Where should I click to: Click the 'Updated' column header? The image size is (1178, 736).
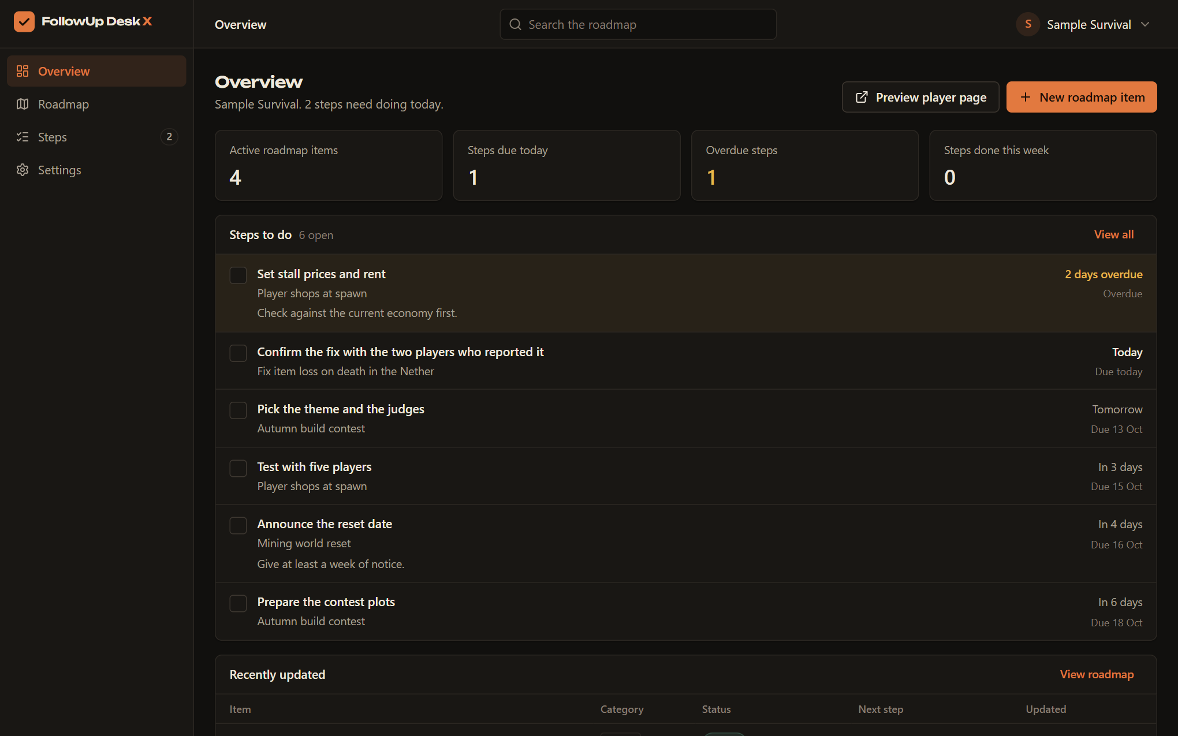coord(1046,709)
